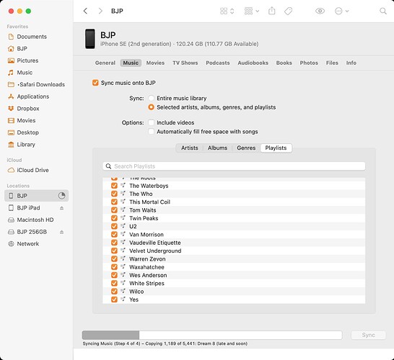Select BJP iPad in Locations
394x360 pixels.
pyautogui.click(x=28, y=208)
